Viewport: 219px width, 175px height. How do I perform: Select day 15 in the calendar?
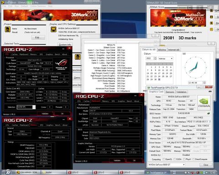coord(151,73)
